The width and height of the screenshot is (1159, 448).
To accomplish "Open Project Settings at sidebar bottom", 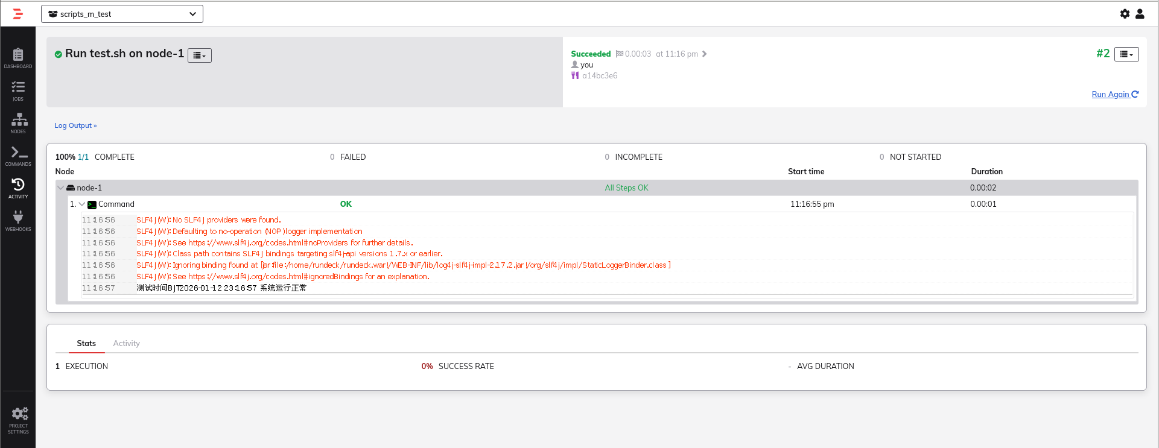I will (18, 420).
